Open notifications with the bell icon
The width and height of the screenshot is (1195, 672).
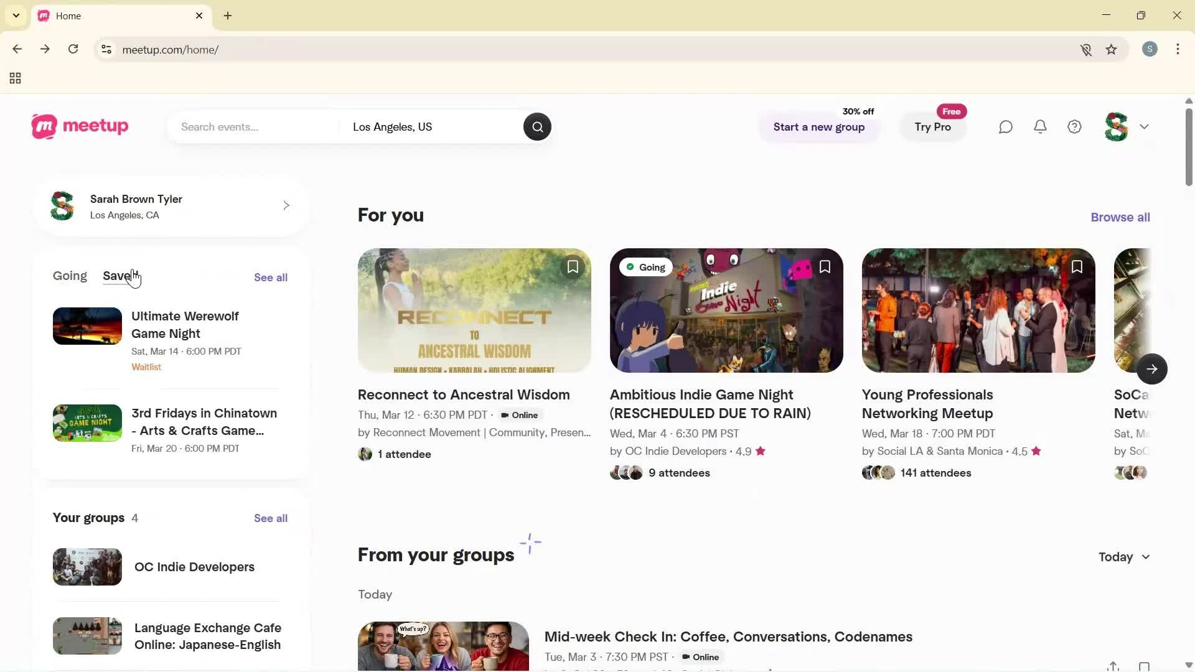pos(1040,126)
